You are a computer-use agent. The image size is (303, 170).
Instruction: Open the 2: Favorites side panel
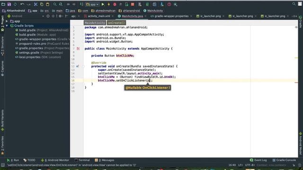pyautogui.click(x=2, y=145)
